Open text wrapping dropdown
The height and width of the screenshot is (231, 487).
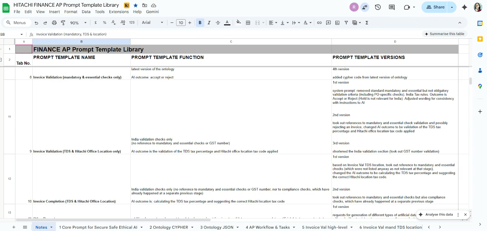click(x=296, y=23)
